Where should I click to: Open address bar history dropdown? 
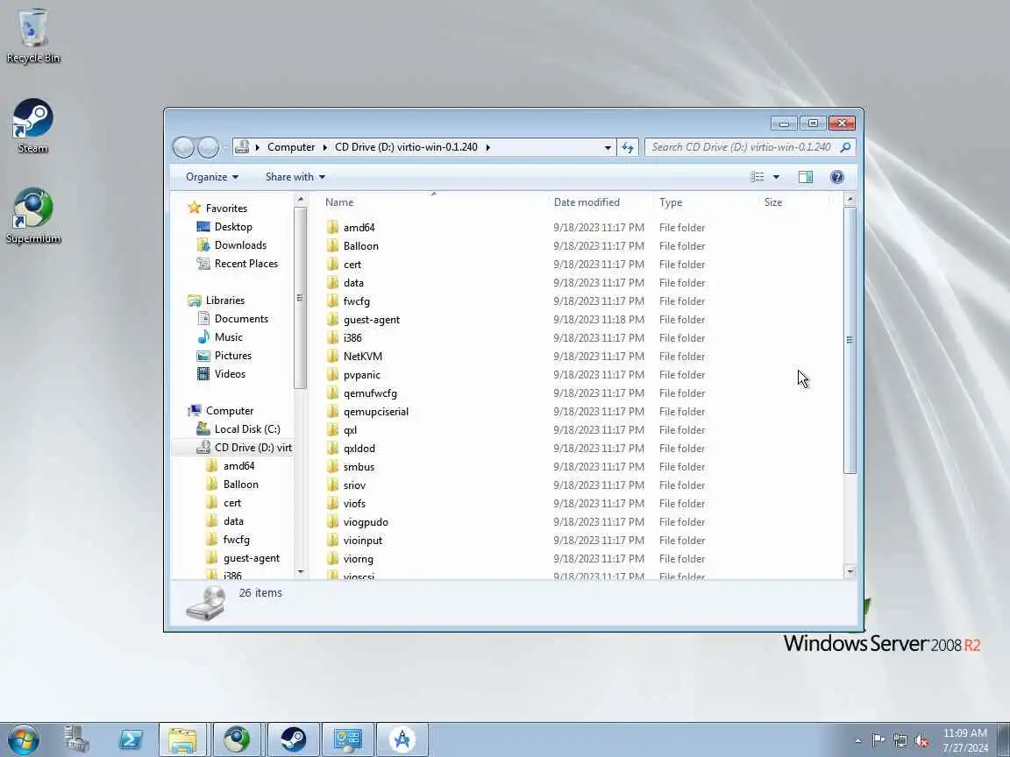[x=608, y=147]
